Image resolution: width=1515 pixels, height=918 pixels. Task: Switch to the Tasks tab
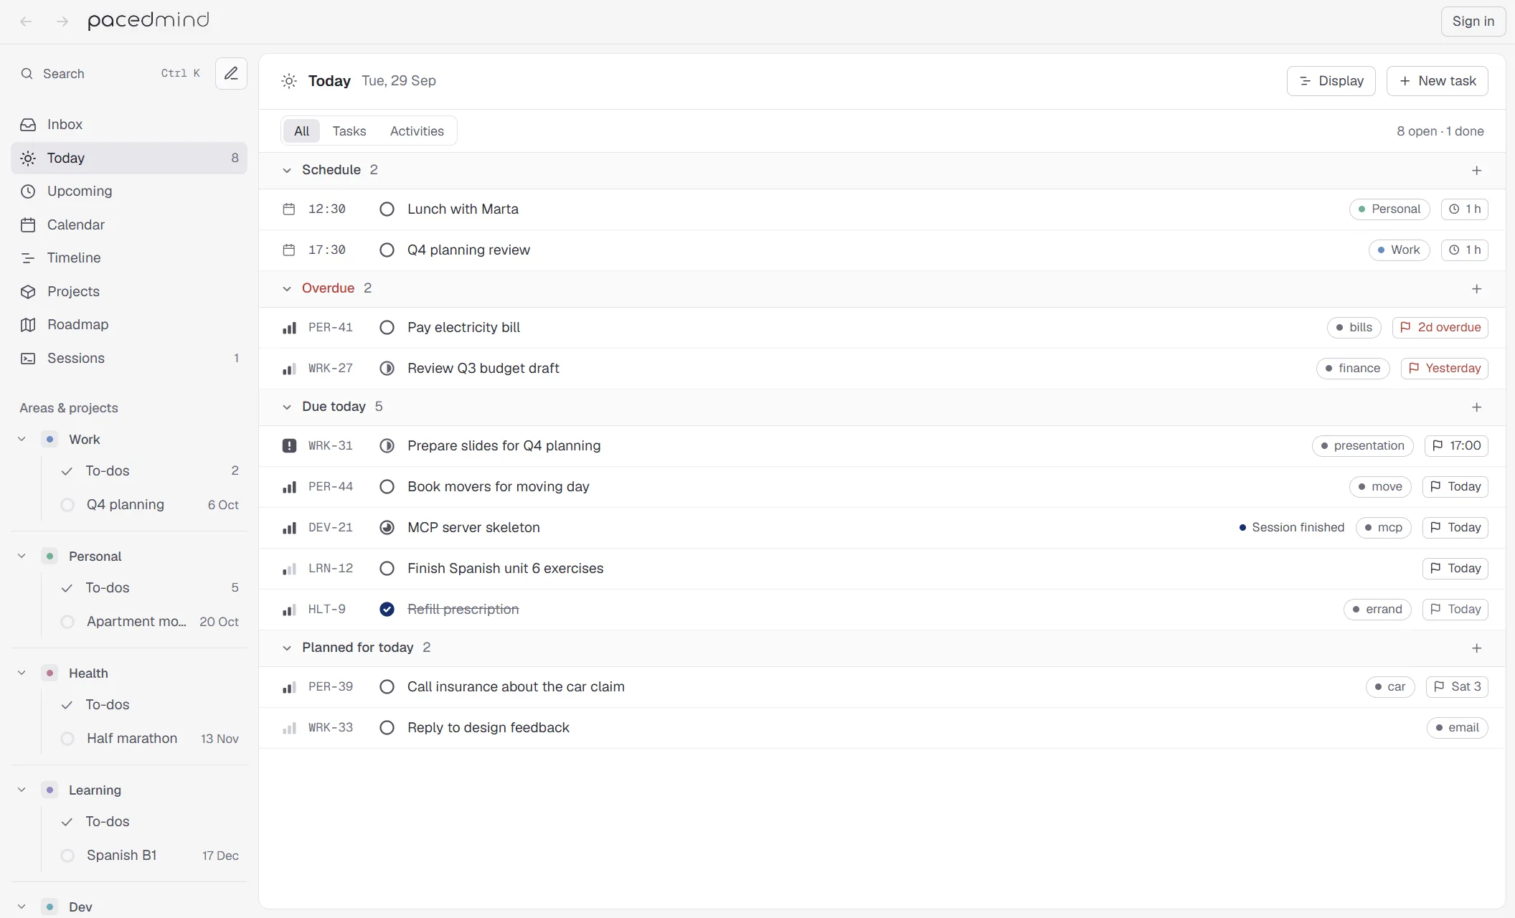coord(349,131)
